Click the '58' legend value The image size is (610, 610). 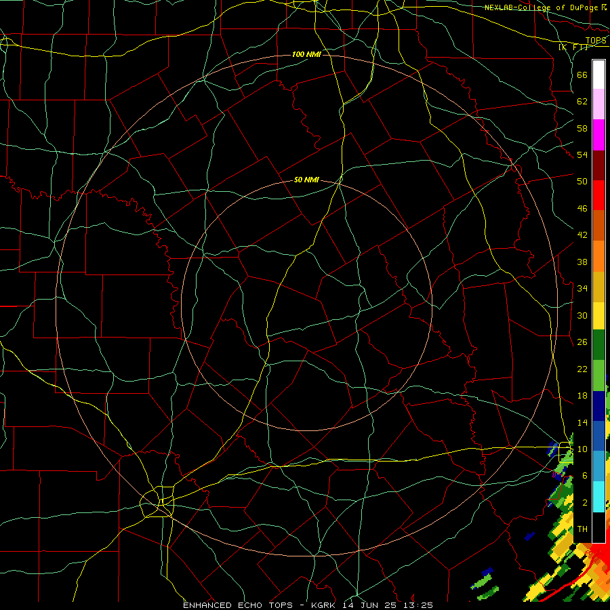(582, 128)
